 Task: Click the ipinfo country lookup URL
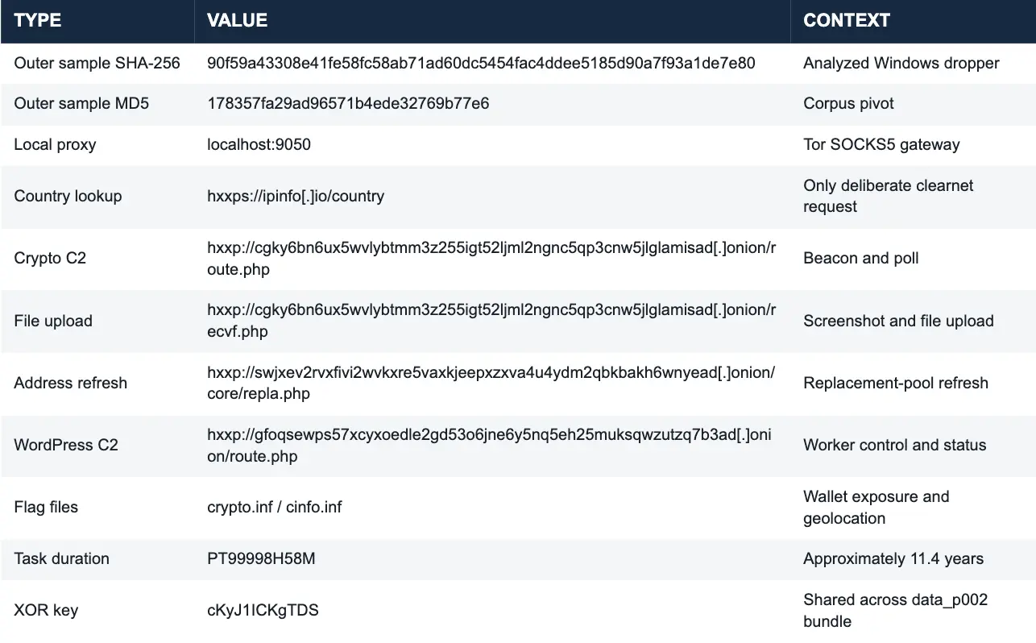296,196
